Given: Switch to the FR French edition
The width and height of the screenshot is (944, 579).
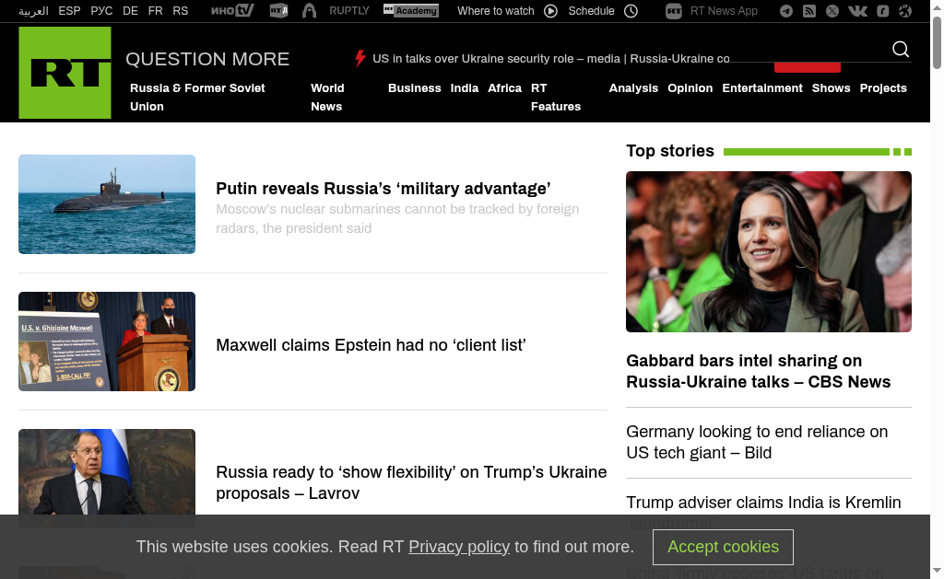Looking at the screenshot, I should click(155, 11).
